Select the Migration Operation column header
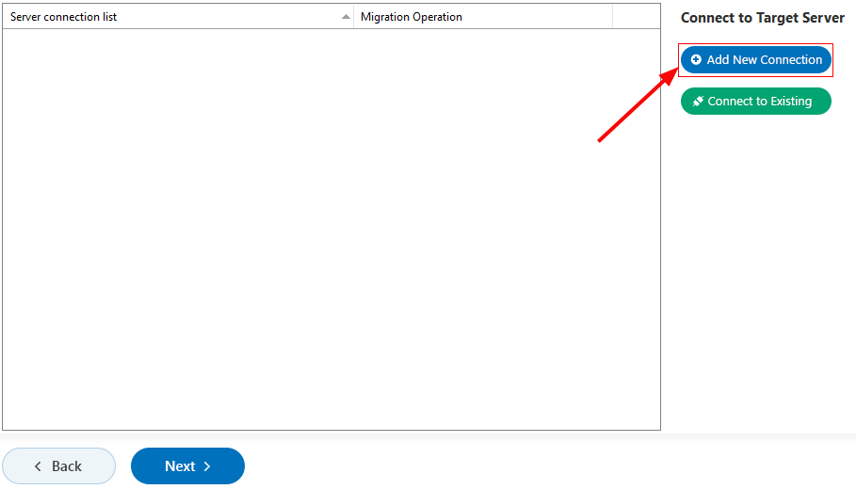The height and width of the screenshot is (489, 856). tap(483, 17)
